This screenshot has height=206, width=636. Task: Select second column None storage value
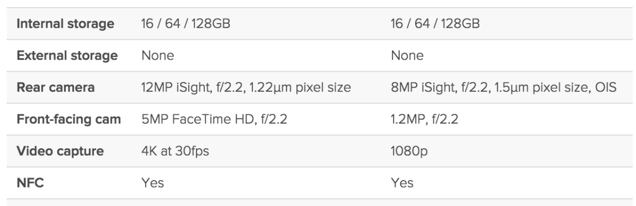408,56
